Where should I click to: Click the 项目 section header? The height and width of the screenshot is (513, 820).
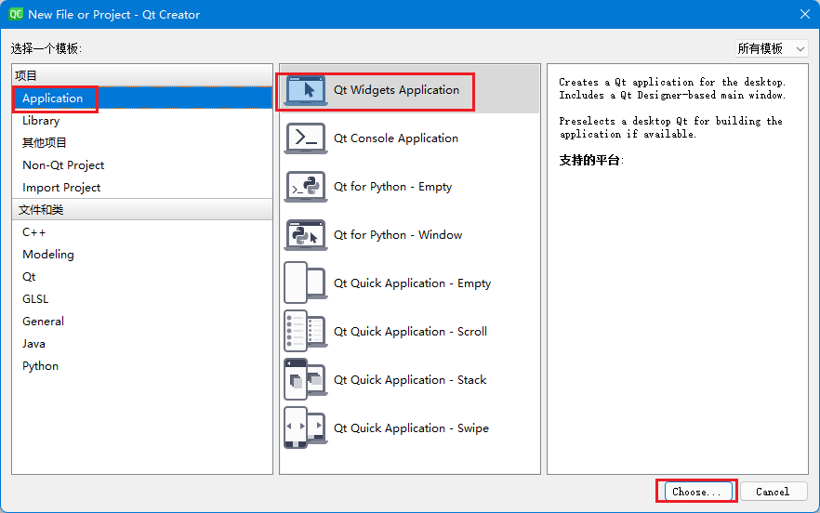coord(142,76)
